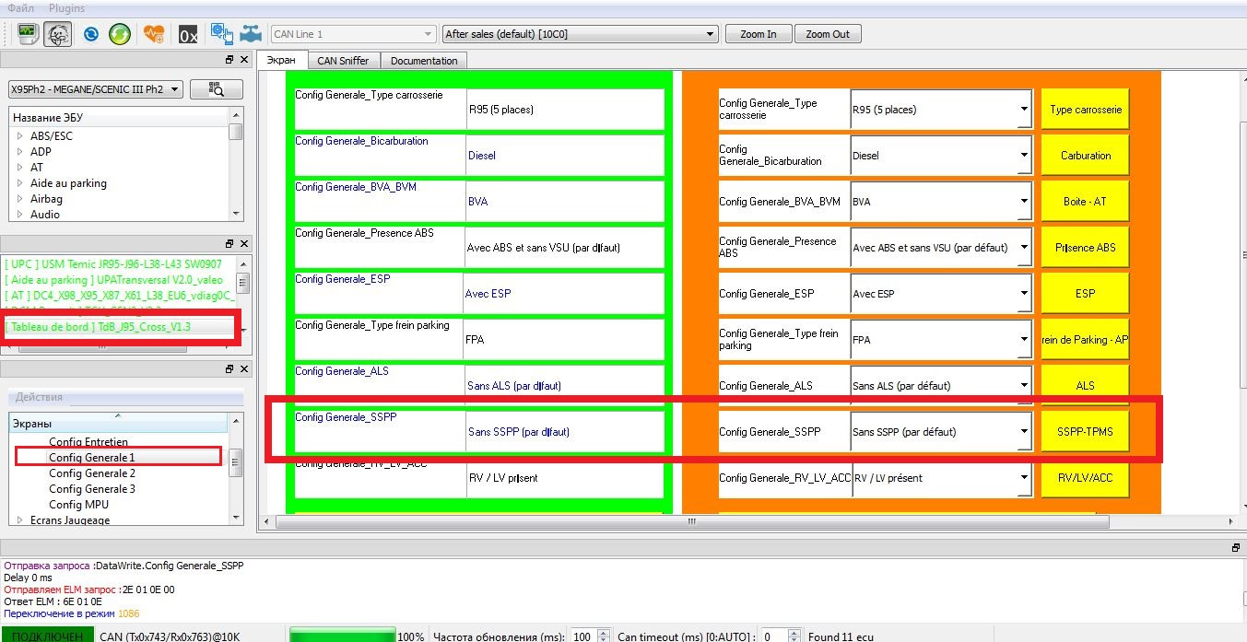Open the Config Generale 1 screen
The image size is (1247, 642).
92,458
